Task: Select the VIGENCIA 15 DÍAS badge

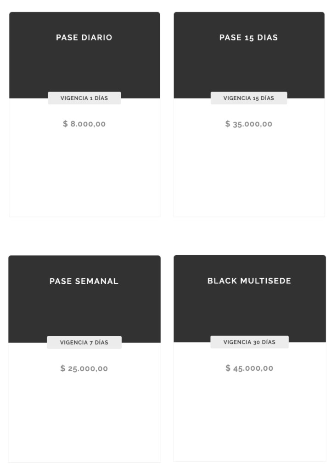Action: (248, 98)
